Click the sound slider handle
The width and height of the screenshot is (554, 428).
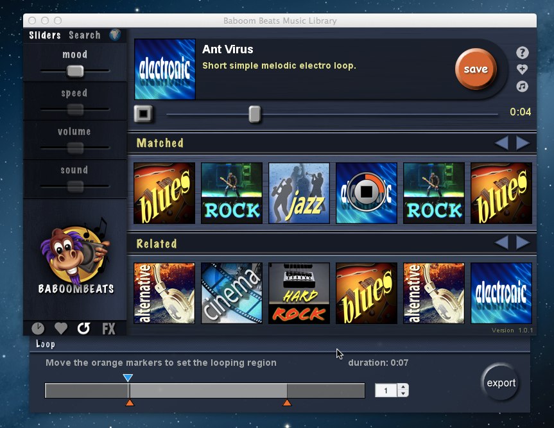75,187
